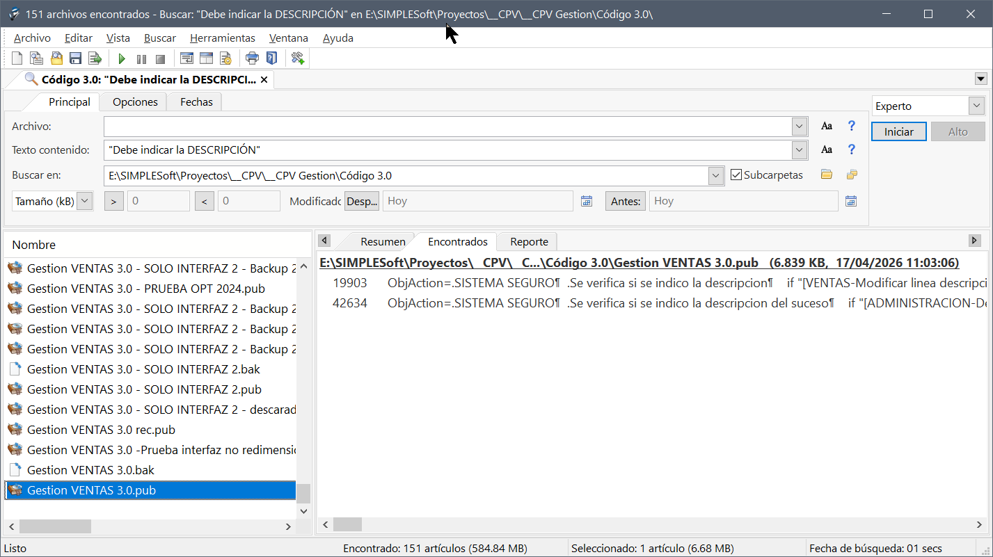The width and height of the screenshot is (993, 557).
Task: Switch to the Fechas tab
Action: (196, 102)
